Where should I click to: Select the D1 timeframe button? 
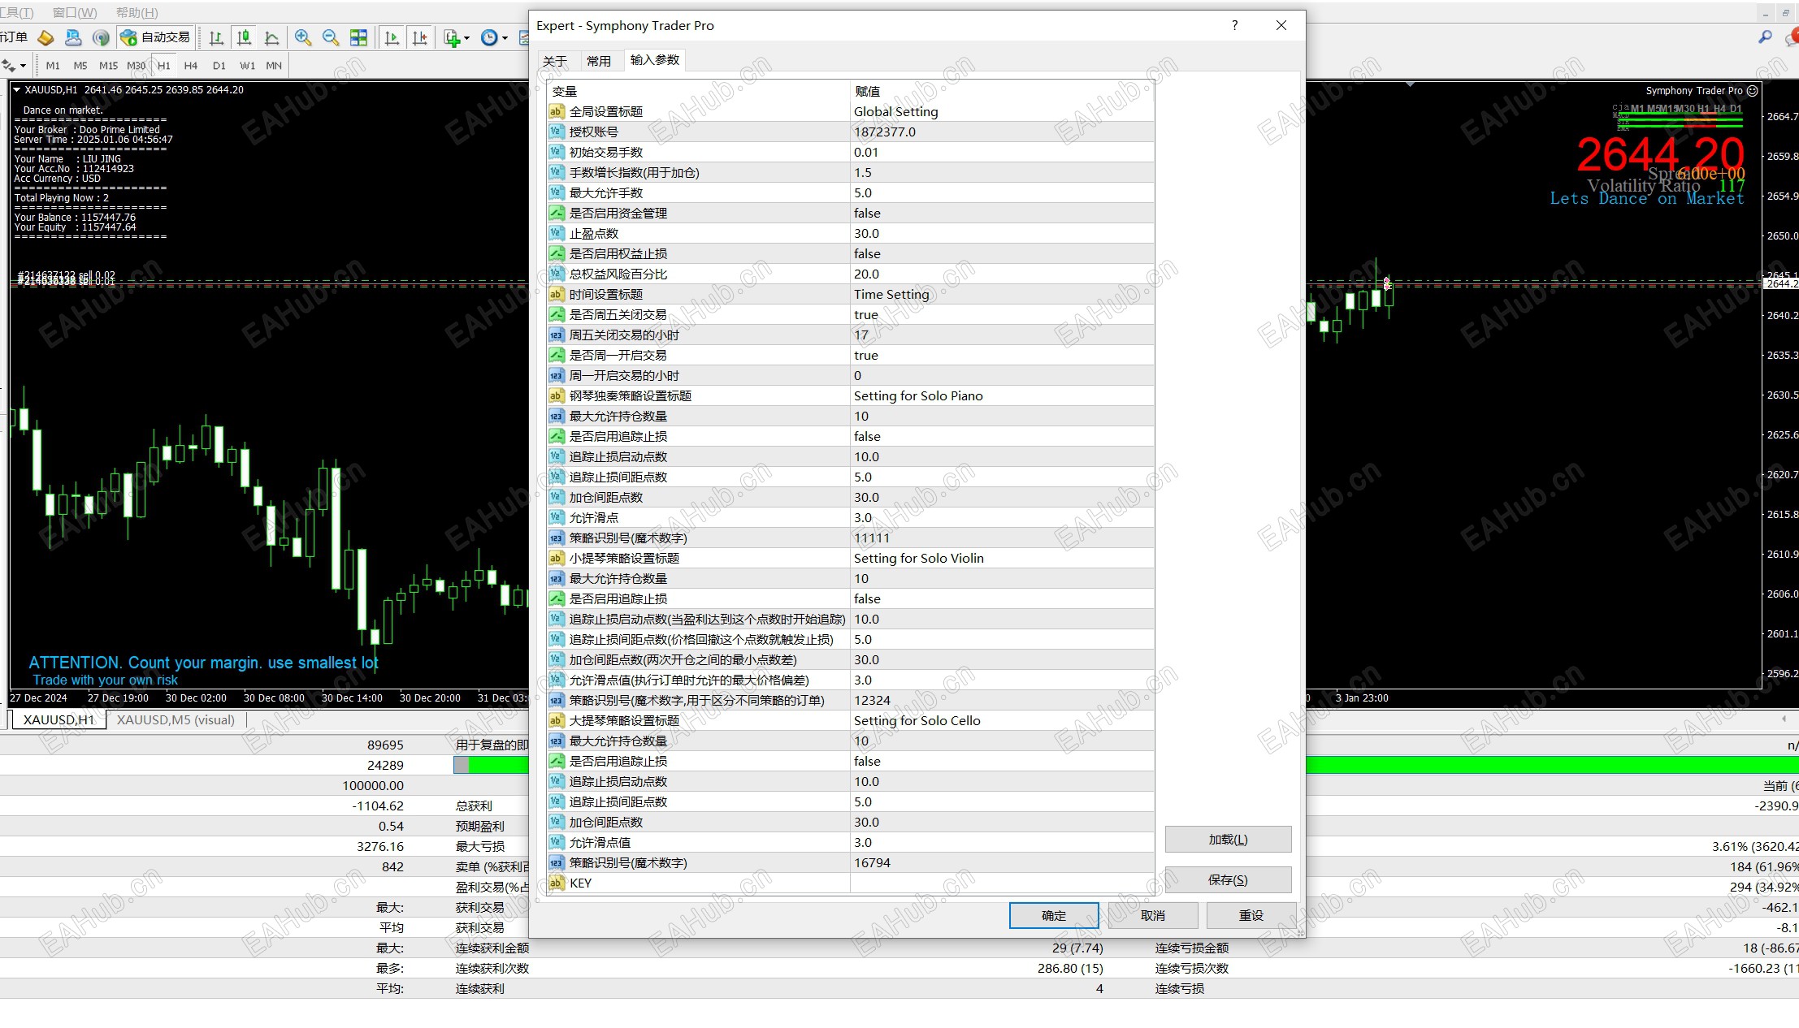[219, 66]
